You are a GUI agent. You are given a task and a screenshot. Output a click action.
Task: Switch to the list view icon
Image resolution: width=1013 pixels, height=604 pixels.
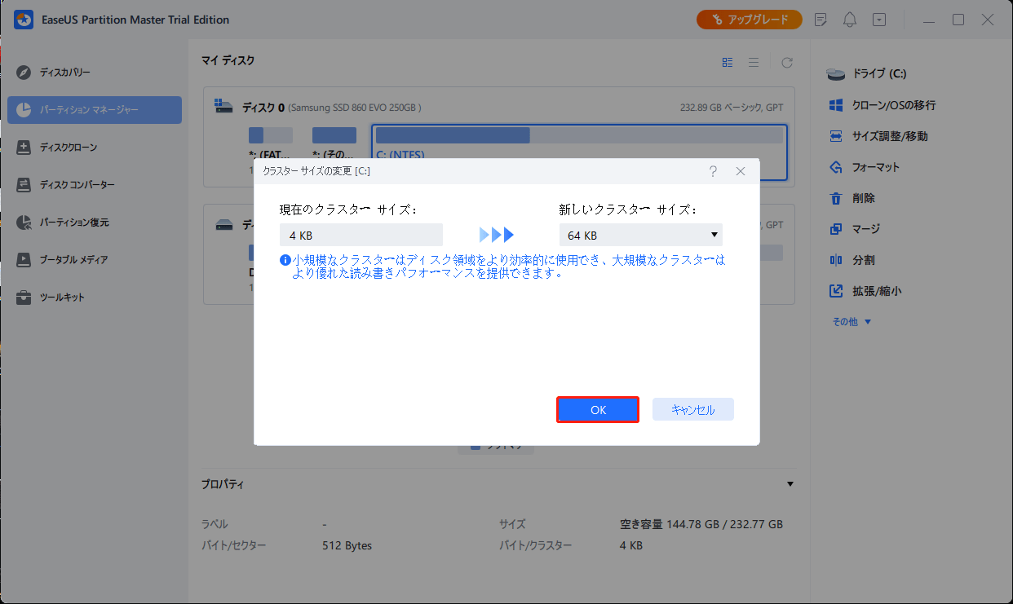click(x=754, y=62)
